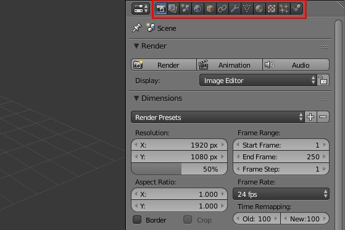Switch to the Render properties tab
The height and width of the screenshot is (230, 345).
pos(161,9)
